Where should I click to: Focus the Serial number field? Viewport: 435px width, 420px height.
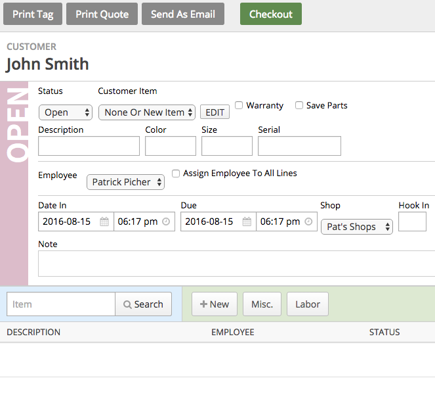point(299,146)
